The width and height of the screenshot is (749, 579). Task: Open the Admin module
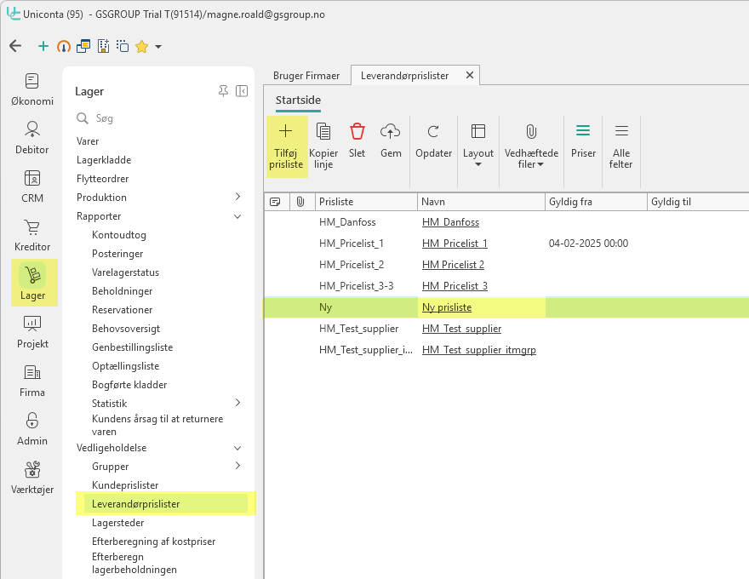pyautogui.click(x=32, y=429)
